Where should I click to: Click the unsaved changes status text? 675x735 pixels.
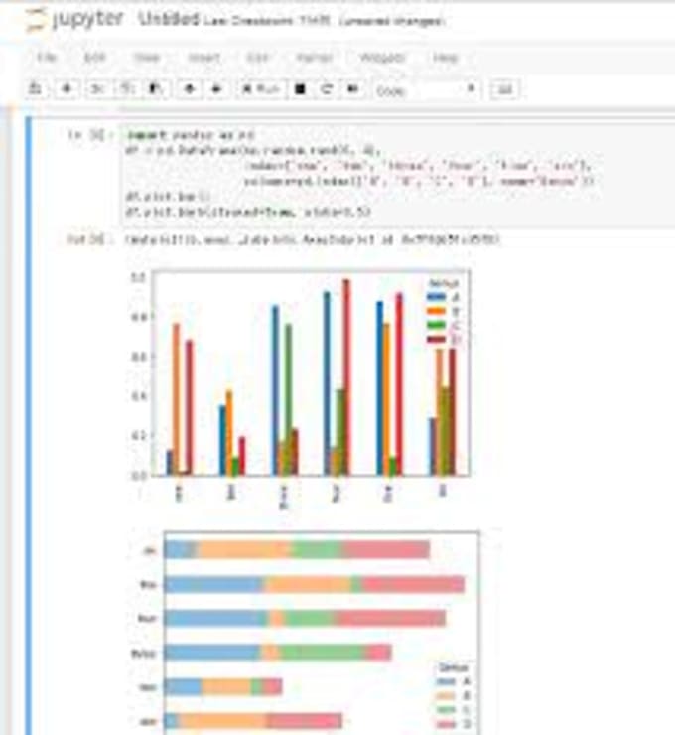[392, 21]
